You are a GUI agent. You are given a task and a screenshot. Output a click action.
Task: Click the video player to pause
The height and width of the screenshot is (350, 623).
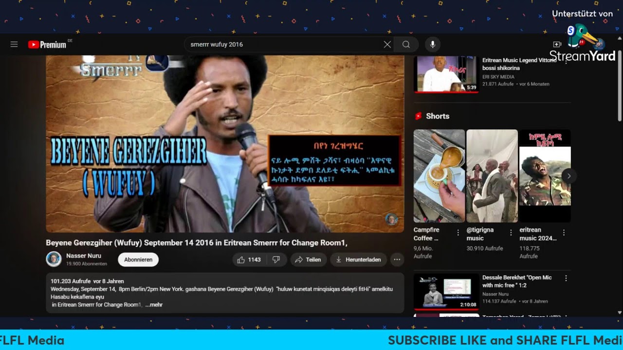tap(225, 144)
